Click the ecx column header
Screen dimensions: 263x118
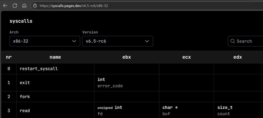(x=186, y=57)
